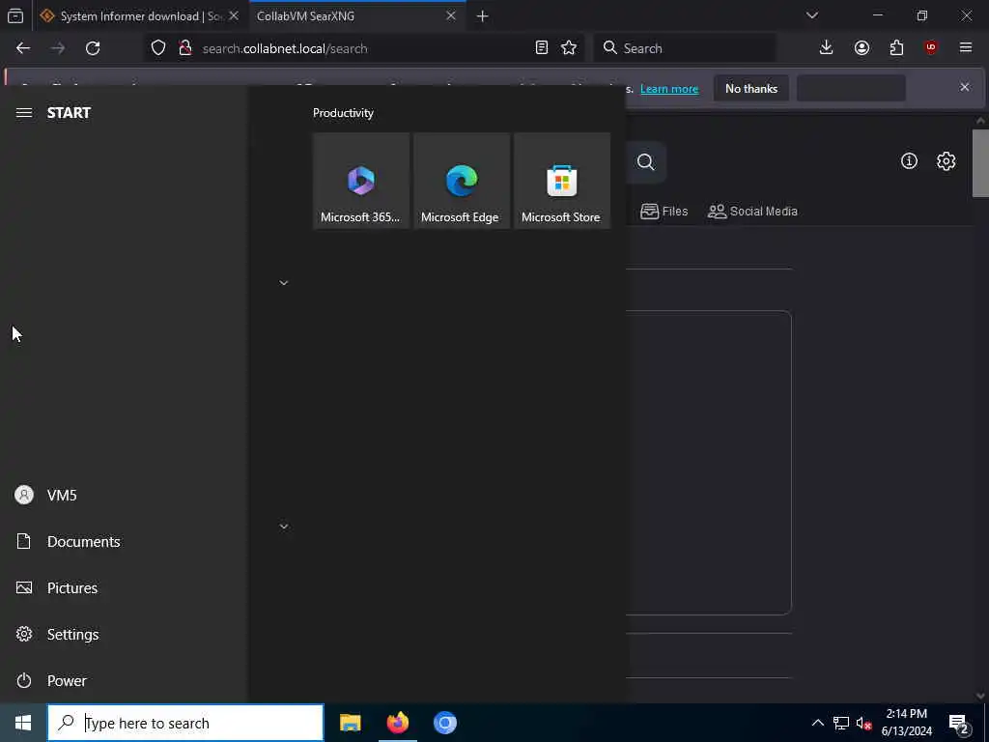Expand the upper app list chevron
989x742 pixels.
tap(284, 283)
